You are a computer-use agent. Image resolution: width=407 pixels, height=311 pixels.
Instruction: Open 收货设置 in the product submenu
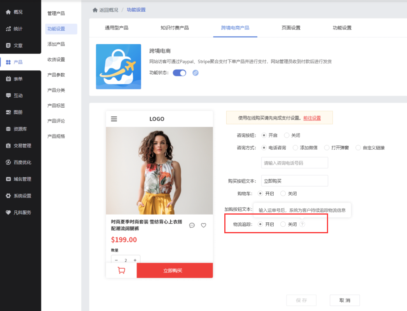pos(56,59)
